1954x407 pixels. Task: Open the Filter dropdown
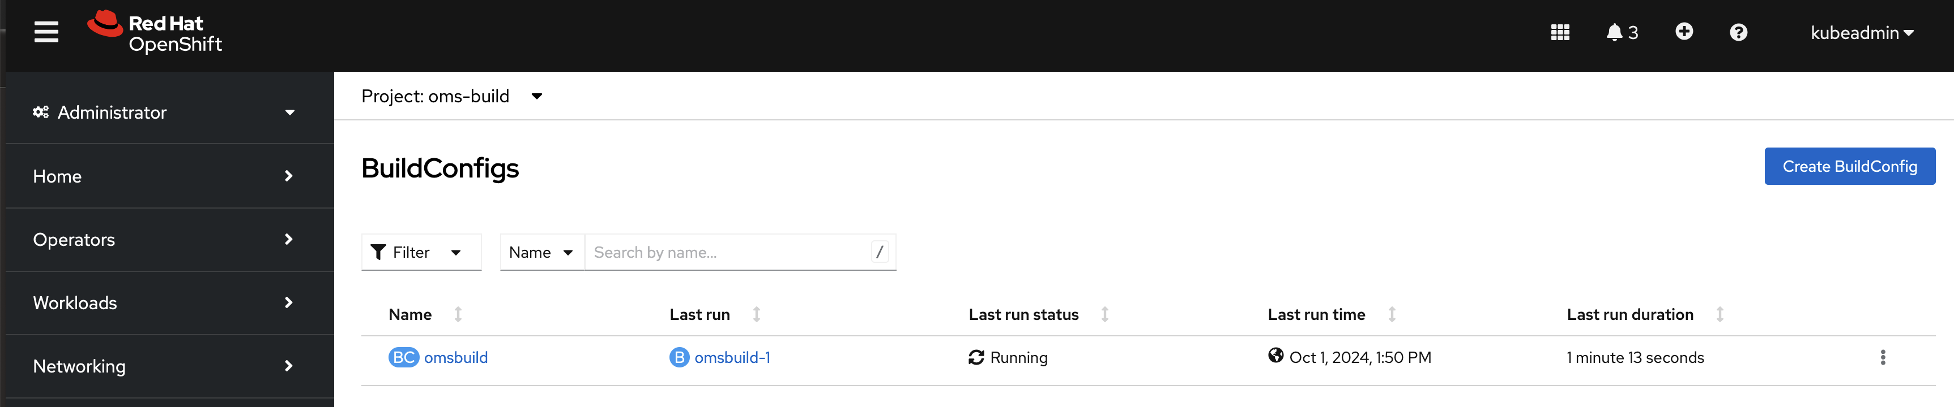pyautogui.click(x=421, y=252)
